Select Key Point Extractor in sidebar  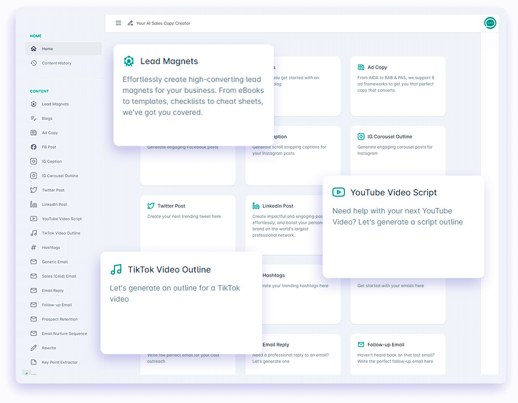click(x=60, y=362)
